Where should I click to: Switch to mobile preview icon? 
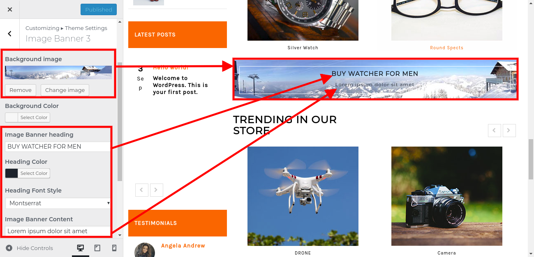(114, 248)
